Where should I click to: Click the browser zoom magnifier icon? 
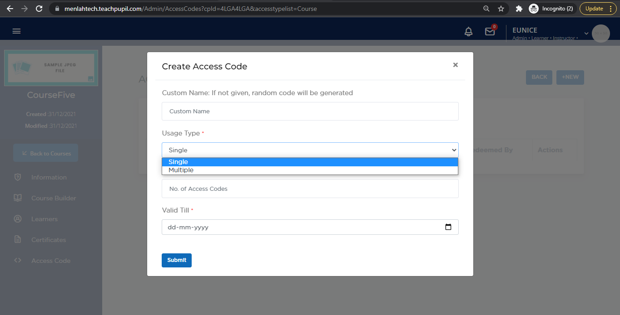[486, 9]
